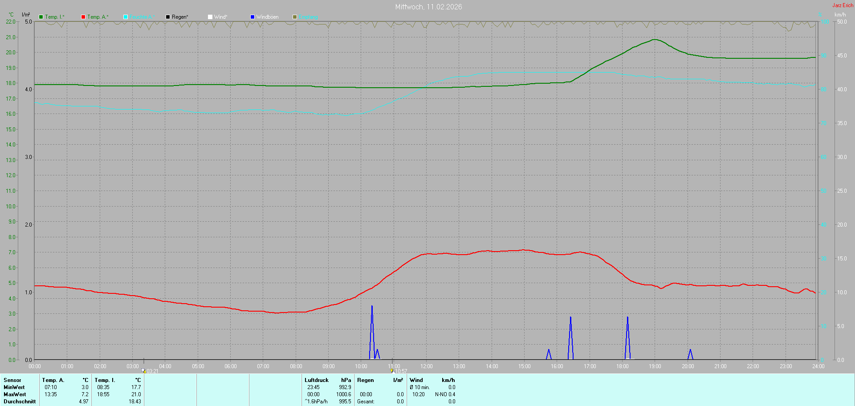Click the pressure trend '^1.6hPa/h'
Viewport: 855px width, 406px height.
[x=316, y=402]
